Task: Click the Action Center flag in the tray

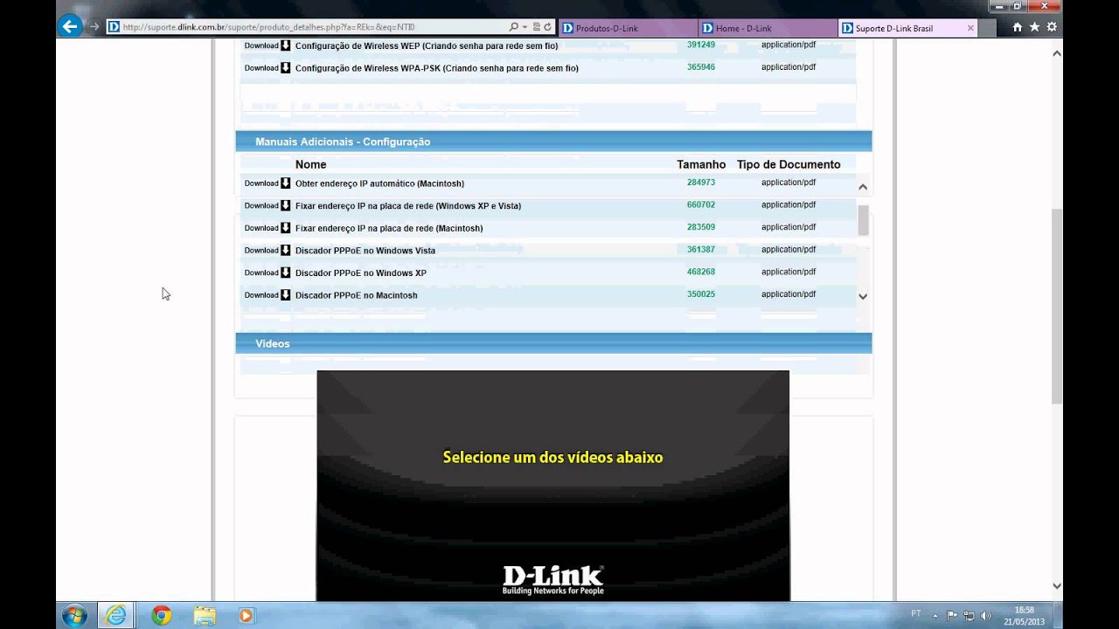Action: click(x=952, y=615)
